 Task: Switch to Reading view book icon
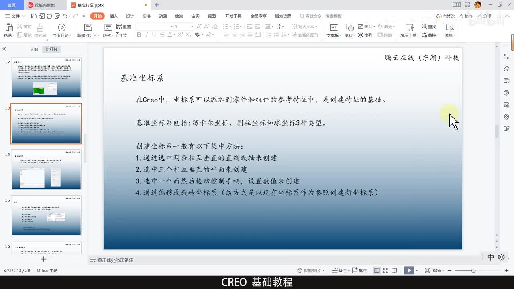click(394, 270)
